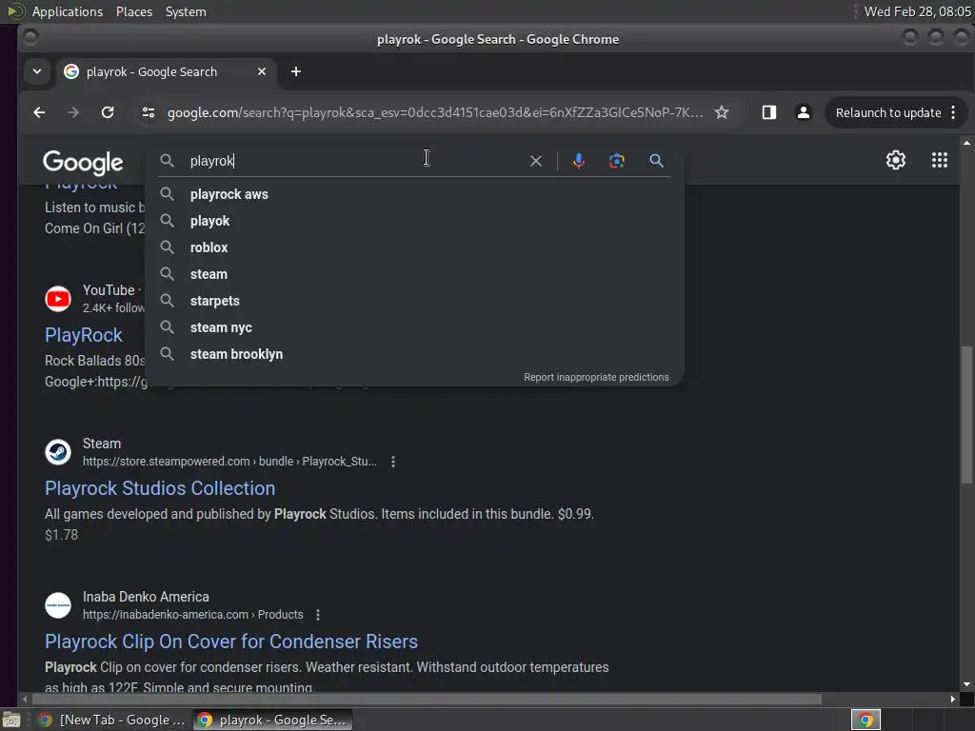This screenshot has width=975, height=731.
Task: Open the Chrome three-dot menu
Action: pyautogui.click(x=953, y=112)
